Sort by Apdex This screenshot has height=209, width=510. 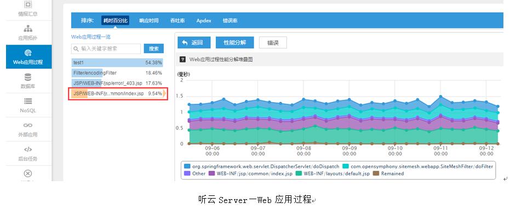coord(204,20)
